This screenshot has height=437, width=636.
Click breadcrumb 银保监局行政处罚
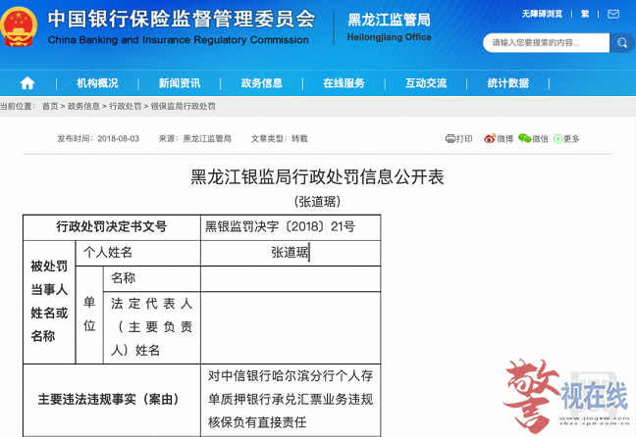183,106
